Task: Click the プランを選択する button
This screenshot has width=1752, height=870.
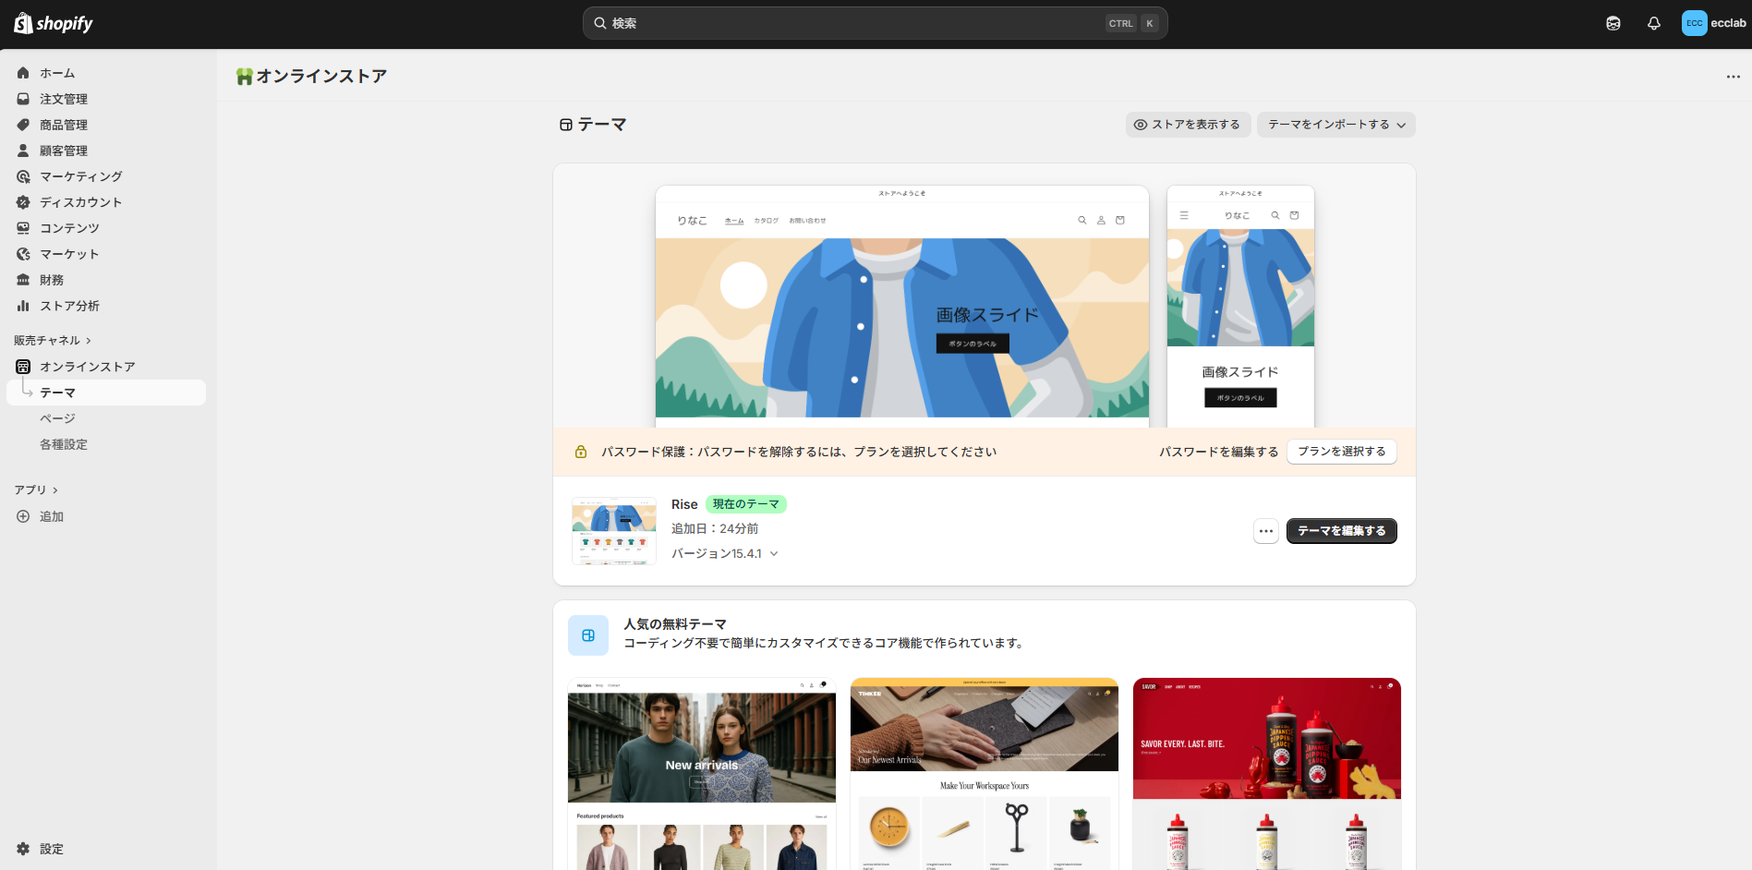Action: click(1341, 452)
